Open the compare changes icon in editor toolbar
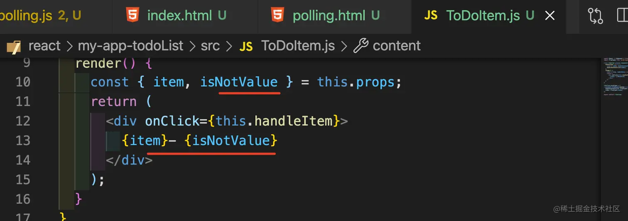 pos(595,16)
